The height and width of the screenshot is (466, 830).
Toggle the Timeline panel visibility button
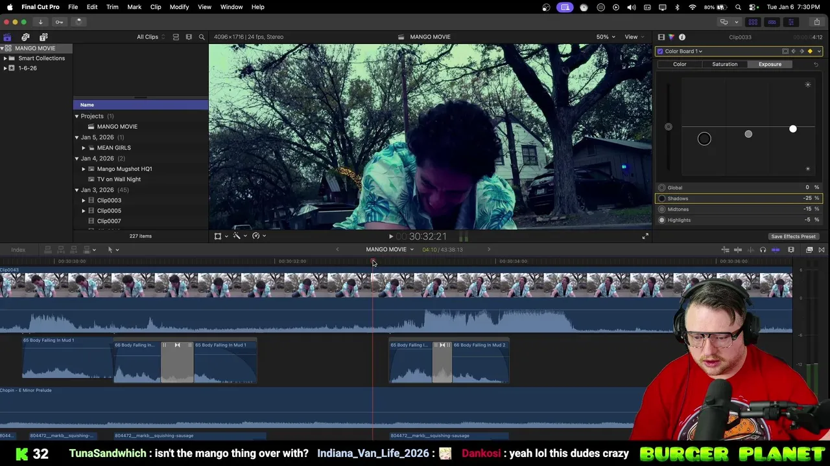tap(772, 21)
